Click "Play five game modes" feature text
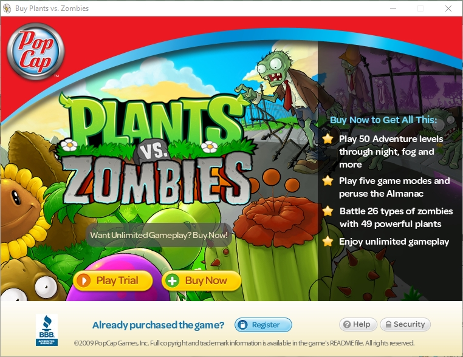This screenshot has height=357, width=463. 394,187
